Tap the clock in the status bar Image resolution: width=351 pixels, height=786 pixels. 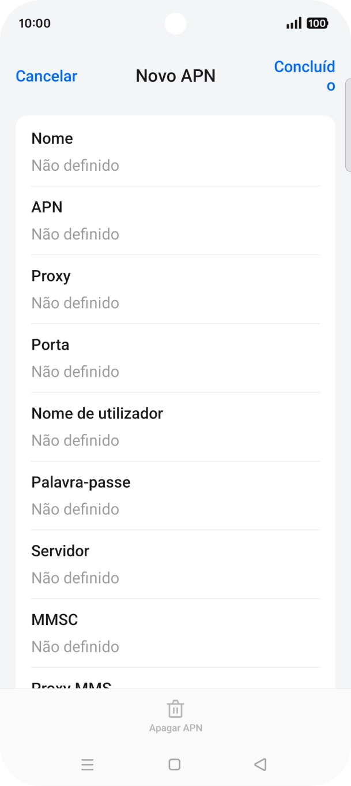pos(35,24)
